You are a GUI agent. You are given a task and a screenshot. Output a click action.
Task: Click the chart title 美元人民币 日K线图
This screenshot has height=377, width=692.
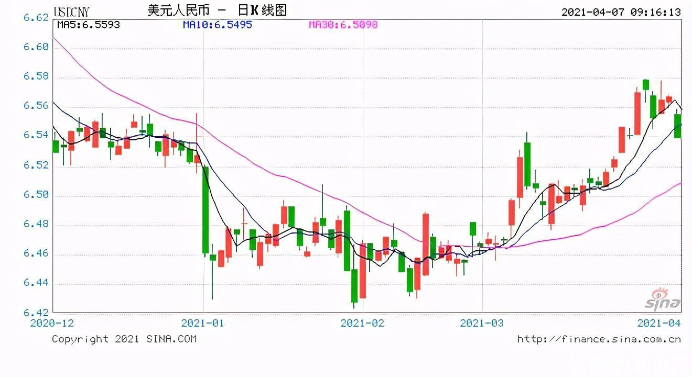tap(217, 10)
